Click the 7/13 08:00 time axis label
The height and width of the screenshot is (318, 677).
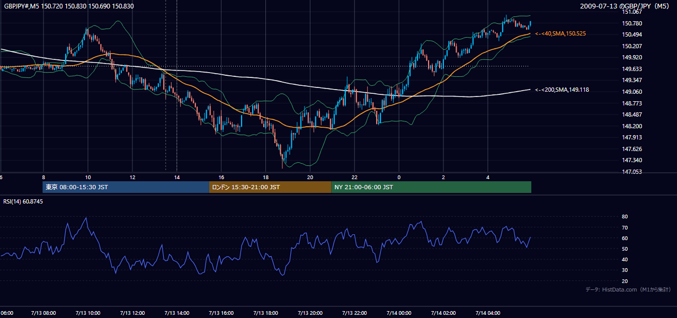click(x=43, y=313)
